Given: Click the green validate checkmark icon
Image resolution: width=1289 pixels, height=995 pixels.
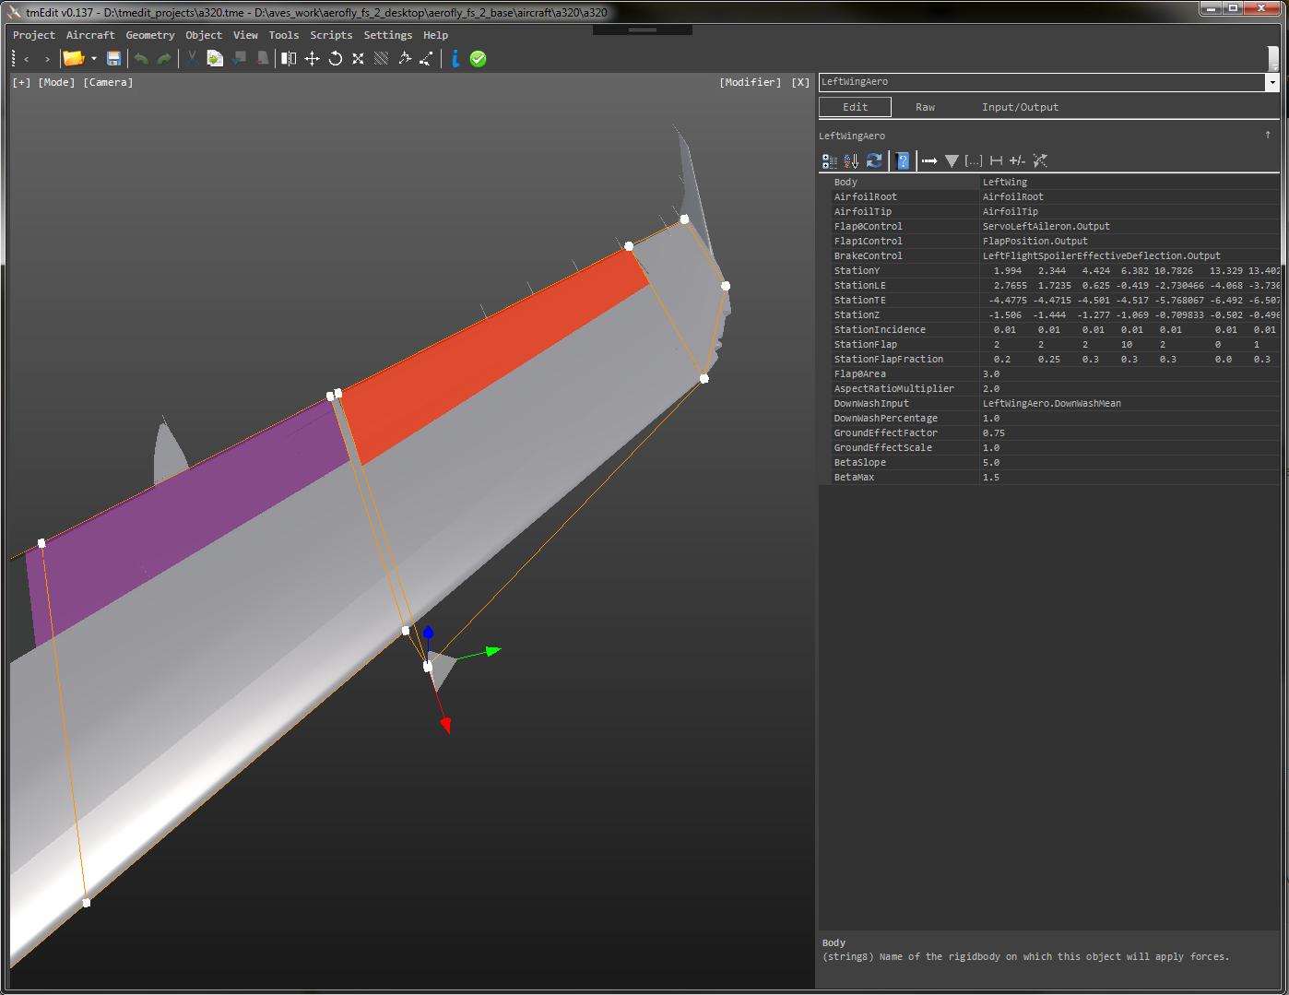Looking at the screenshot, I should pos(479,58).
